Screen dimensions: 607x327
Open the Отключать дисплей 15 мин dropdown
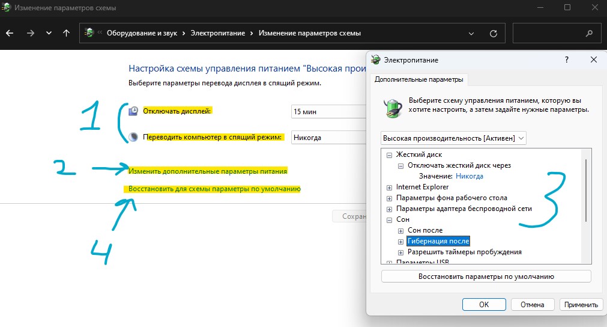[328, 112]
